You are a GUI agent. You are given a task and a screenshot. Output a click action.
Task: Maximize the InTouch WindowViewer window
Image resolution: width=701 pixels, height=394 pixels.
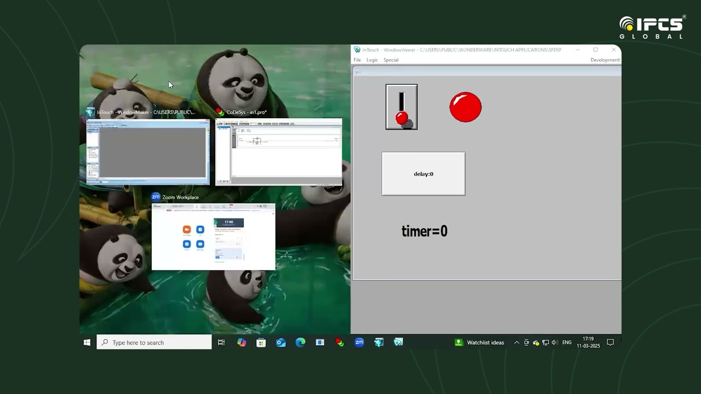coord(595,50)
